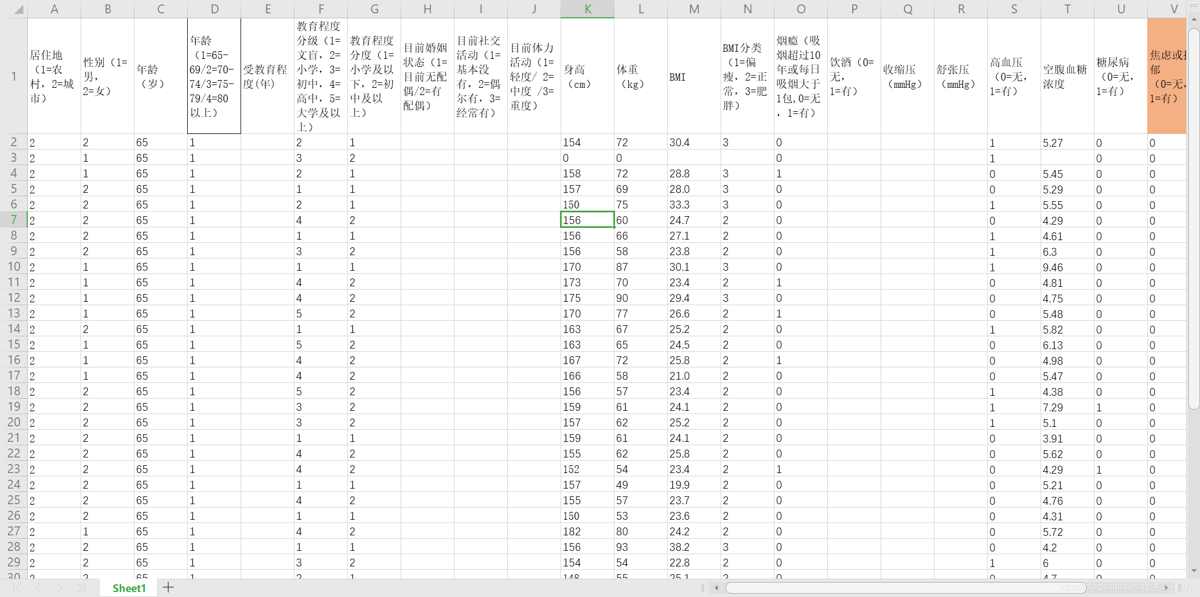
Task: Select column V header
Action: click(1167, 9)
